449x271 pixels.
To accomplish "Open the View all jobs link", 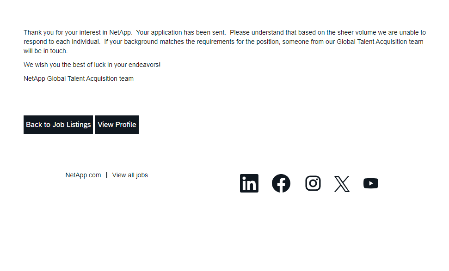I will [130, 175].
